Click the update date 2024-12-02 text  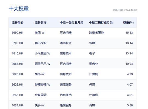[x=130, y=10]
